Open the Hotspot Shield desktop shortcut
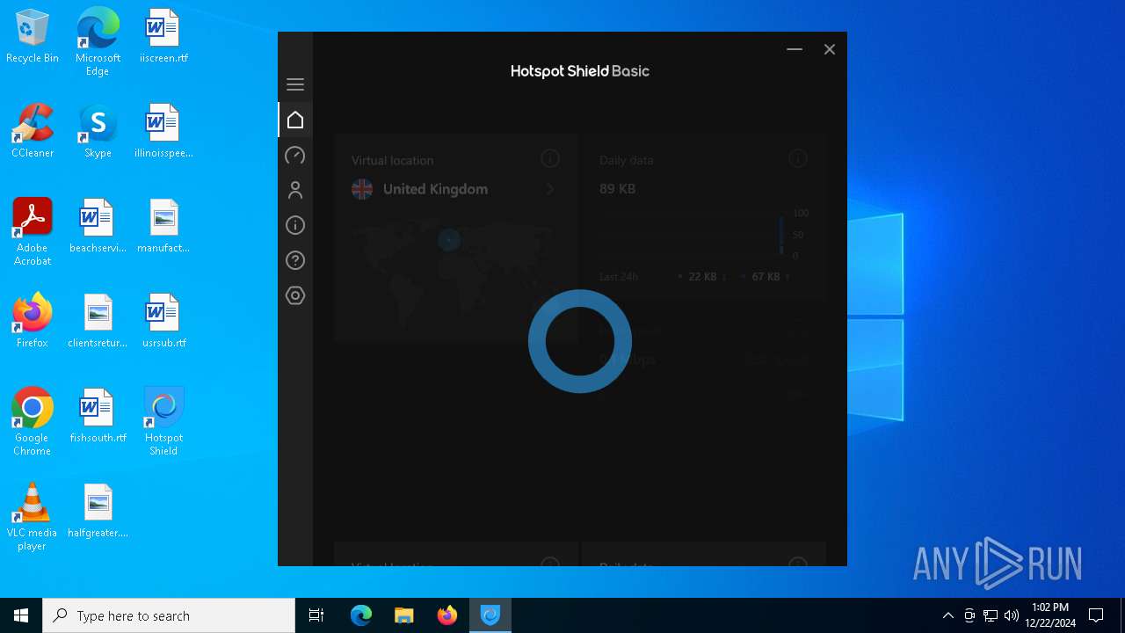Viewport: 1125px width, 633px height. (163, 422)
